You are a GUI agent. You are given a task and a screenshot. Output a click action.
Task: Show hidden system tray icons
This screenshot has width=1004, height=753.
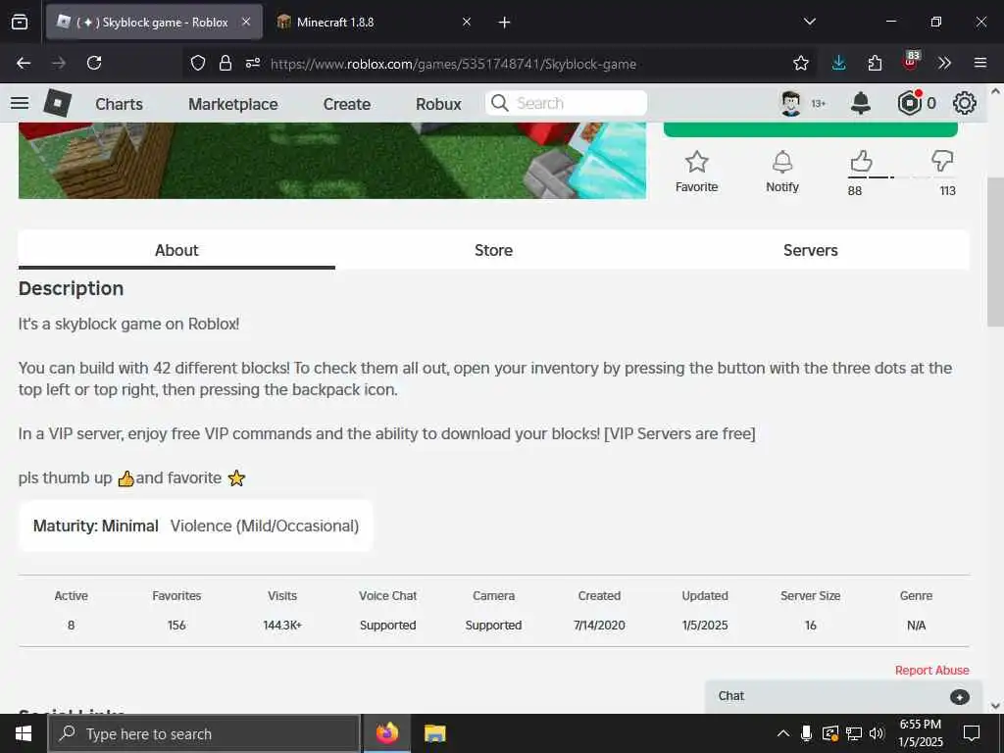pos(782,733)
